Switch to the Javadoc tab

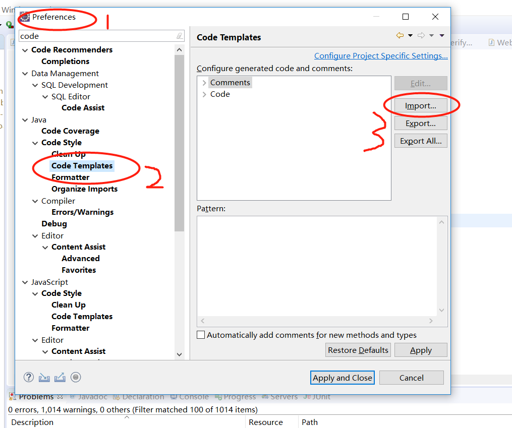[88, 397]
